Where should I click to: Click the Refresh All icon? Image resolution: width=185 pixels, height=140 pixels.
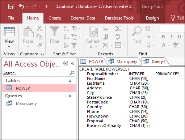pyautogui.click(x=93, y=31)
